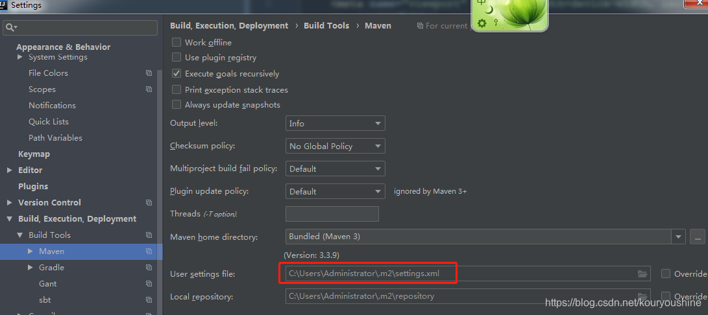
Task: Click the gear icon in the green widget
Action: tap(482, 23)
